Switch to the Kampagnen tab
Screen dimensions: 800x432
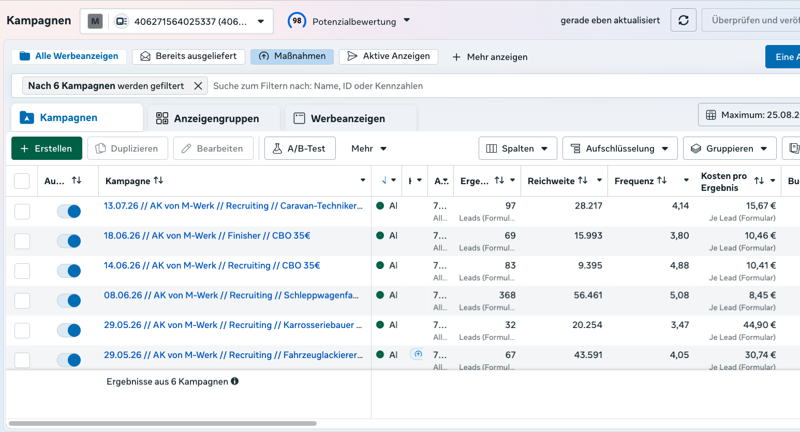(77, 118)
